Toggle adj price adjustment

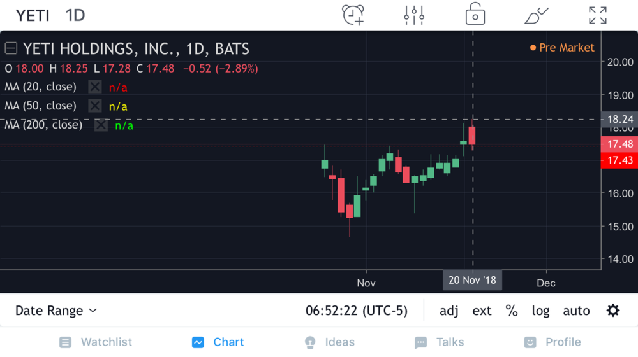click(x=449, y=311)
